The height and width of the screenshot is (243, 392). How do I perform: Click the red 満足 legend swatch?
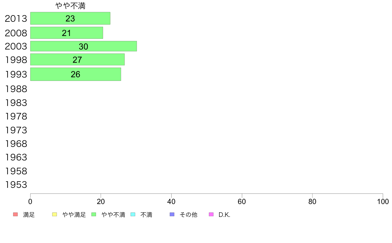point(16,215)
